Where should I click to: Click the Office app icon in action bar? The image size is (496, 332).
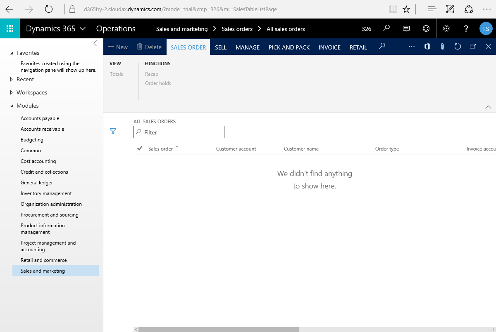[x=427, y=47]
